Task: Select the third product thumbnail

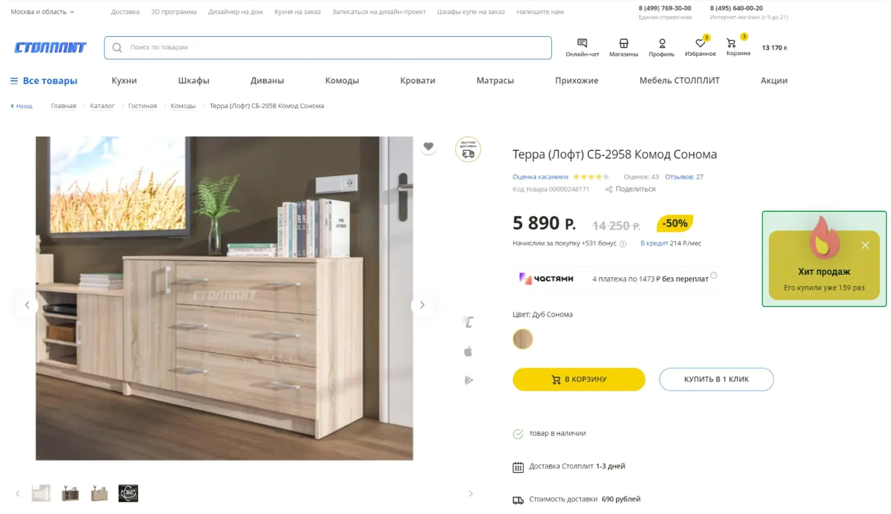Action: click(99, 493)
